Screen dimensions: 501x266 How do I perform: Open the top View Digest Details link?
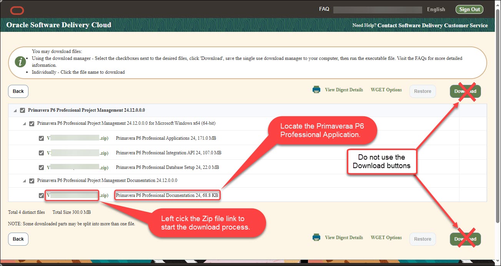(344, 90)
